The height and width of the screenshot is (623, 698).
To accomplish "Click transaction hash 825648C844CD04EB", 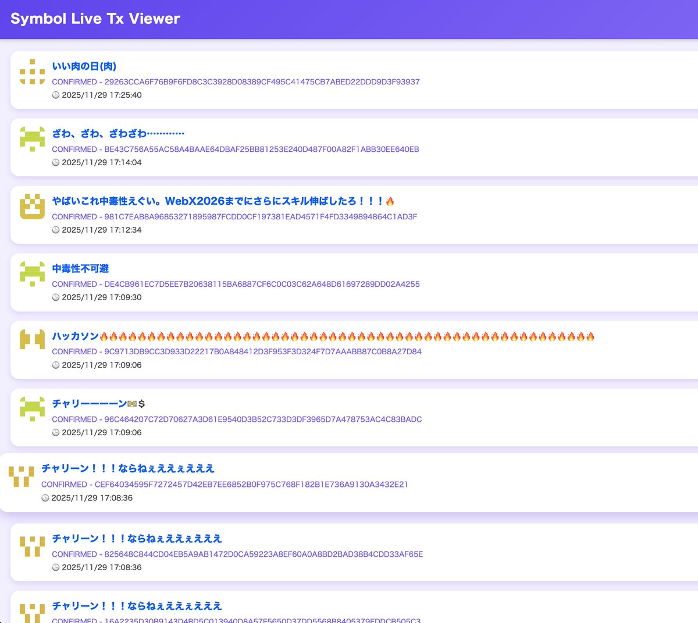I will pyautogui.click(x=263, y=554).
